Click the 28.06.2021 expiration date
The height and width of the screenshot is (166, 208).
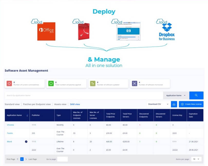click(193, 150)
